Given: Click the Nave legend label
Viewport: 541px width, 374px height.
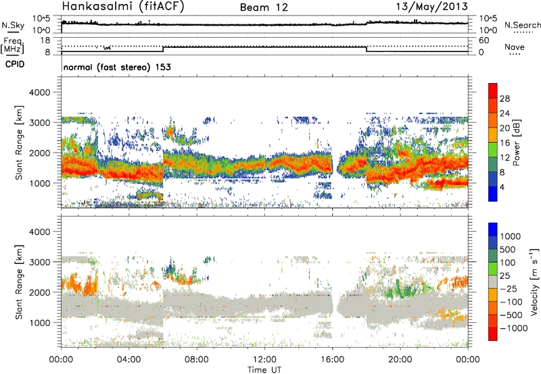Looking at the screenshot, I should pos(515,47).
